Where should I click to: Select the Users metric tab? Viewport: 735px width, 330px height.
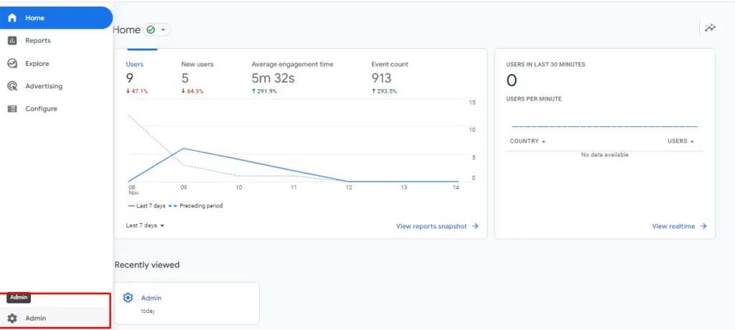tap(134, 65)
